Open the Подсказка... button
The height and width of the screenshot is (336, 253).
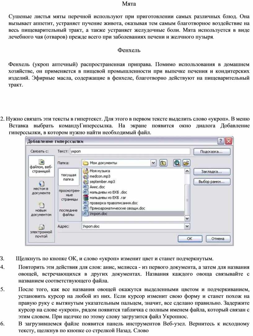tap(212, 152)
